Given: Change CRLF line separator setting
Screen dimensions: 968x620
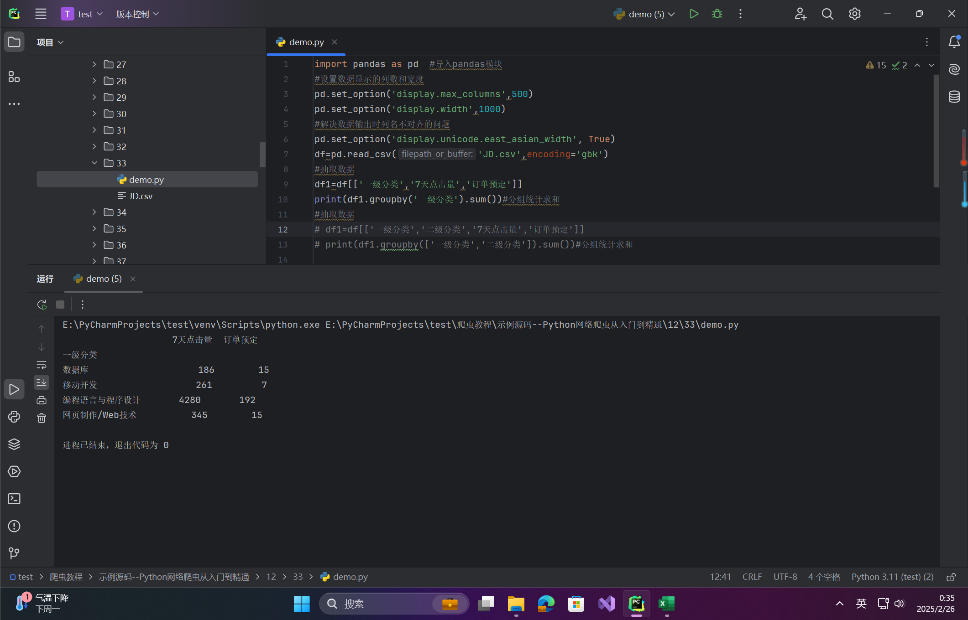Looking at the screenshot, I should click(752, 577).
